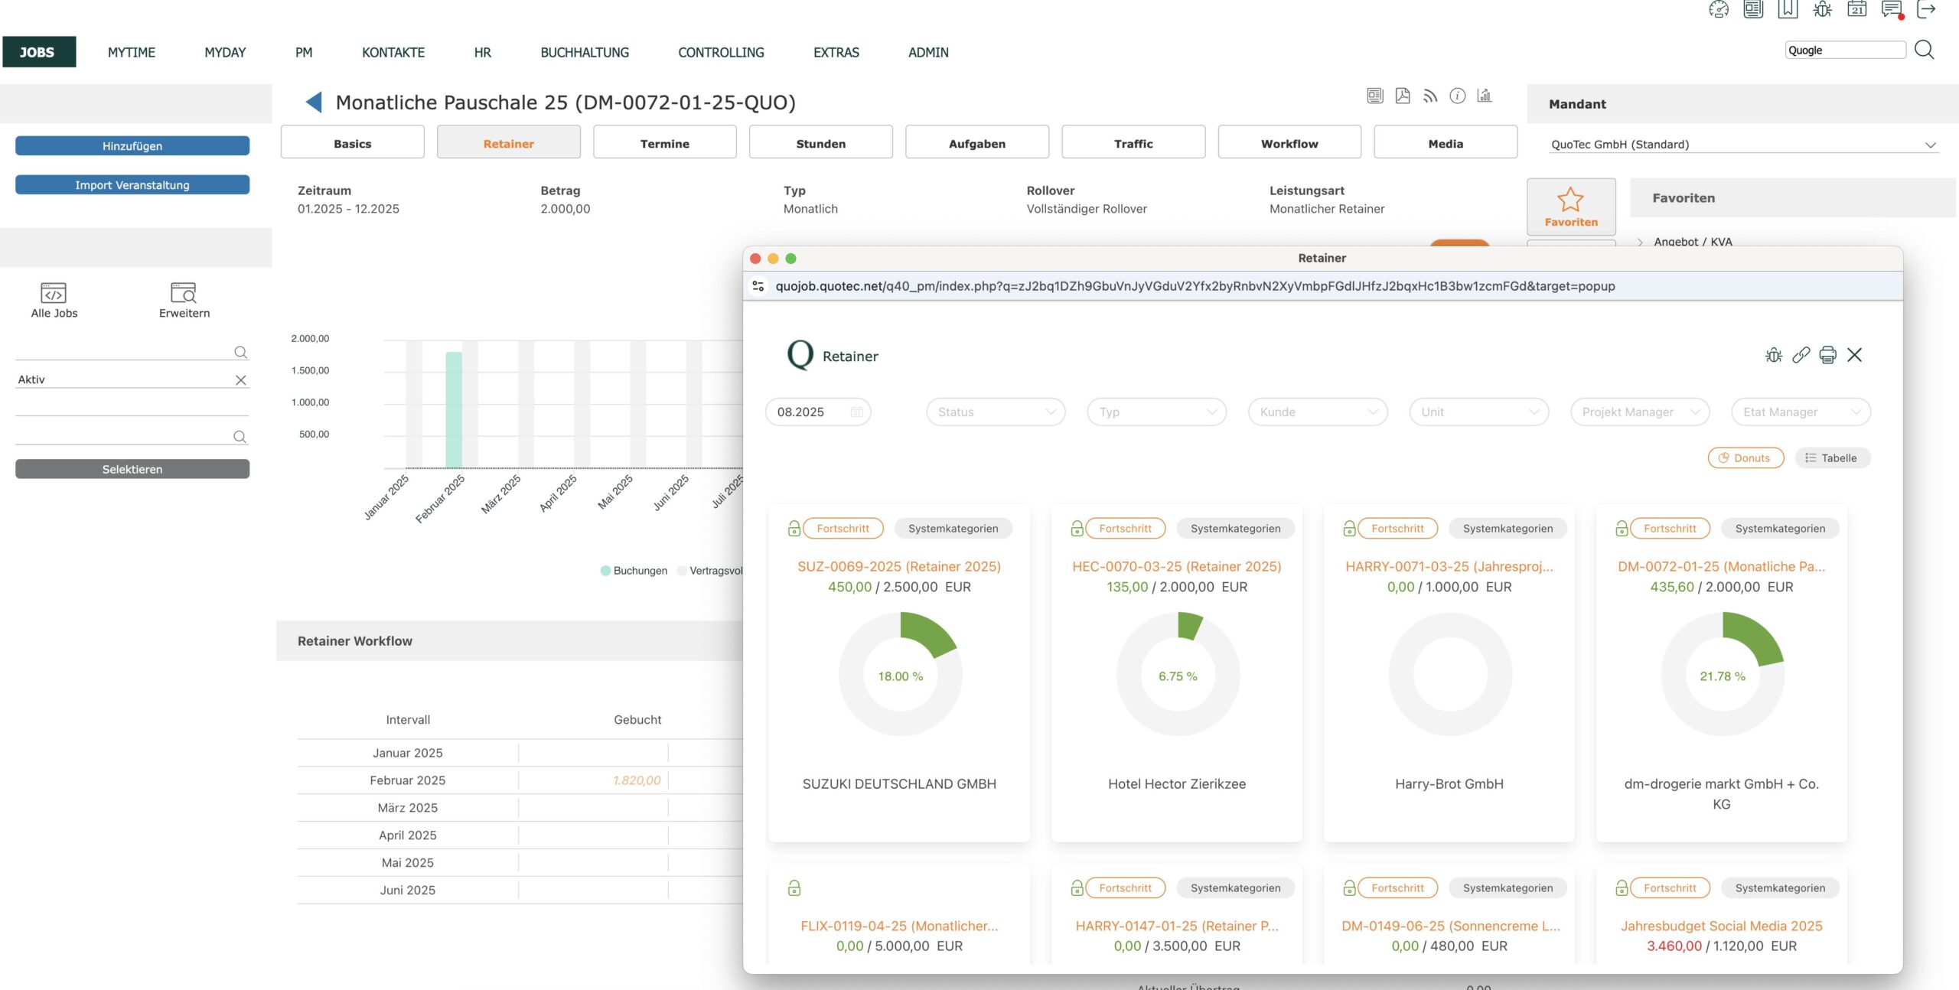The width and height of the screenshot is (1959, 990).
Task: Click the blue back arrow next to job title
Action: pyautogui.click(x=314, y=102)
